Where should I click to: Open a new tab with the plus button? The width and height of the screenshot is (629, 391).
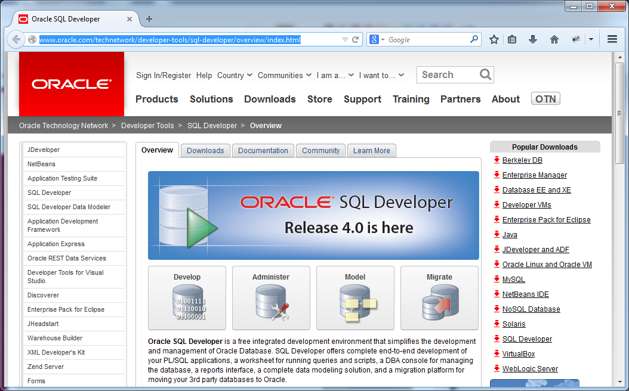pos(149,19)
